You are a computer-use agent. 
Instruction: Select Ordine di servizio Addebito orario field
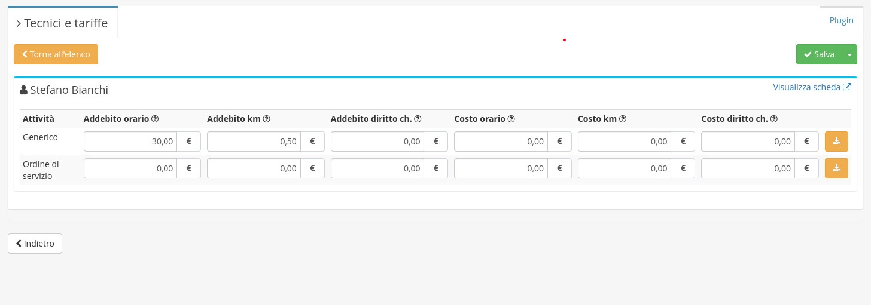coord(130,168)
